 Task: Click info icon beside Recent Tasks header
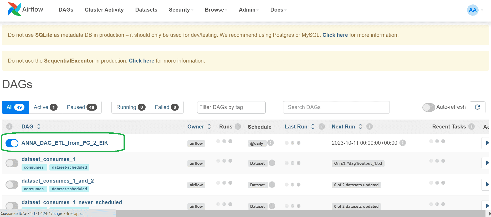click(x=472, y=127)
